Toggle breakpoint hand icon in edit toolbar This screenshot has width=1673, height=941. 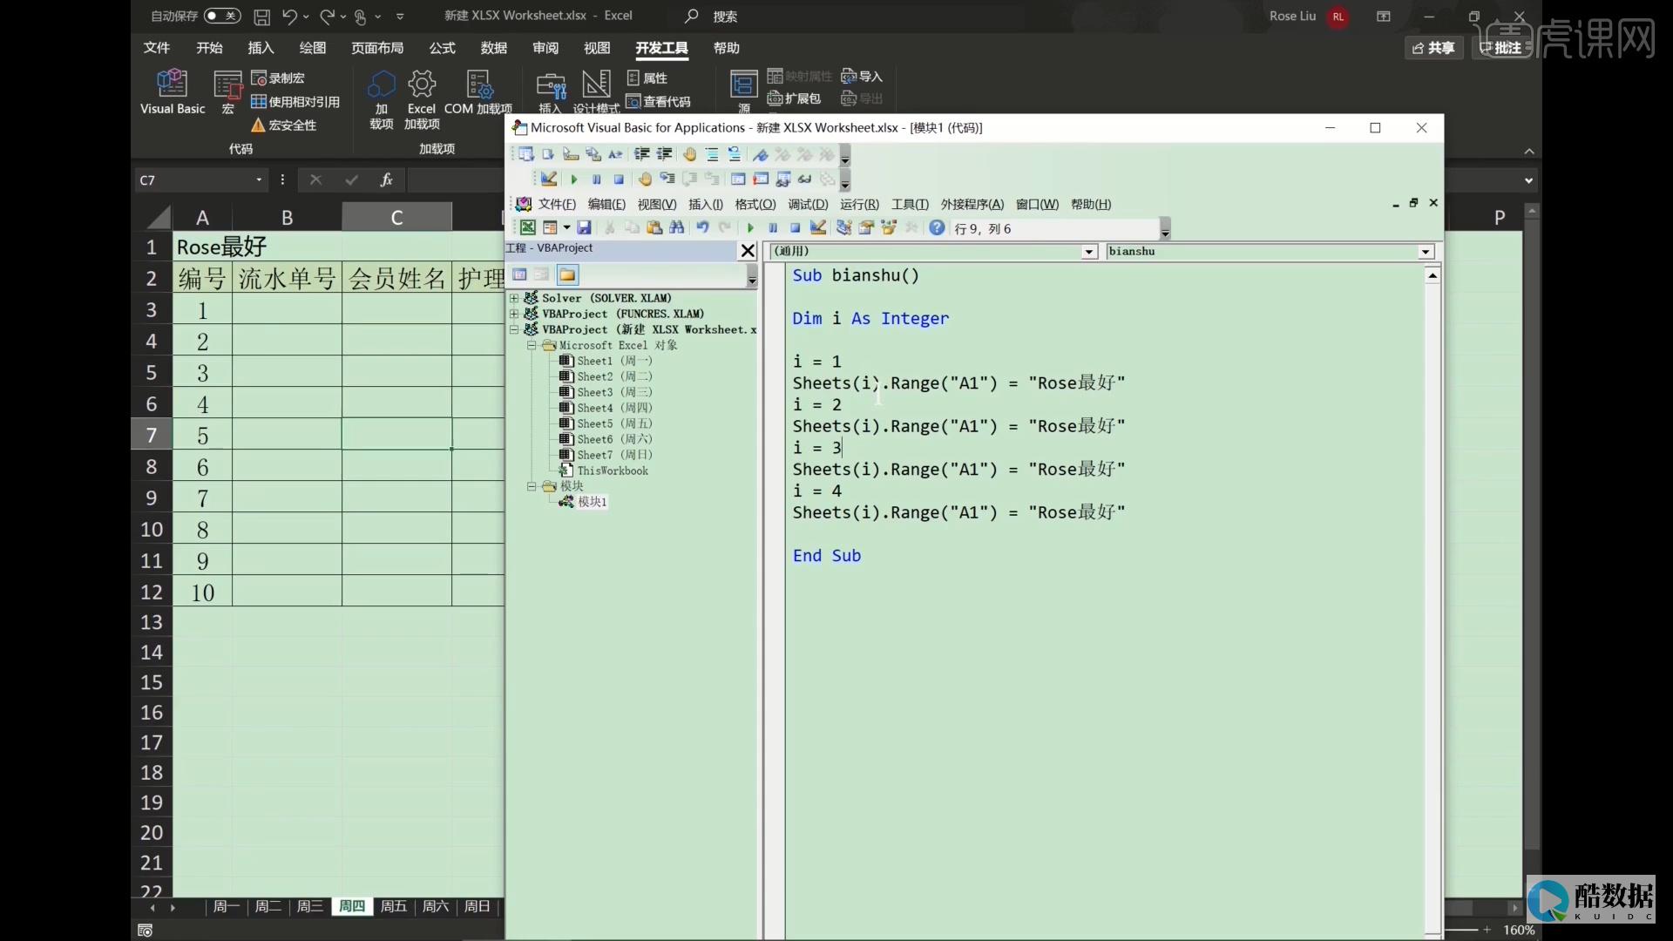click(x=689, y=154)
